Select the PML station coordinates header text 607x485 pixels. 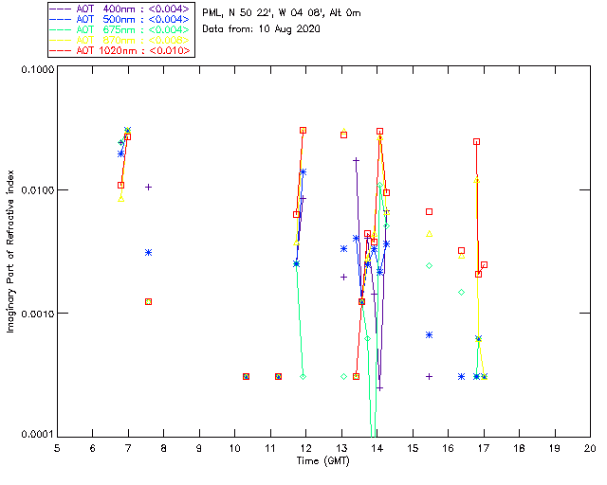coord(282,13)
